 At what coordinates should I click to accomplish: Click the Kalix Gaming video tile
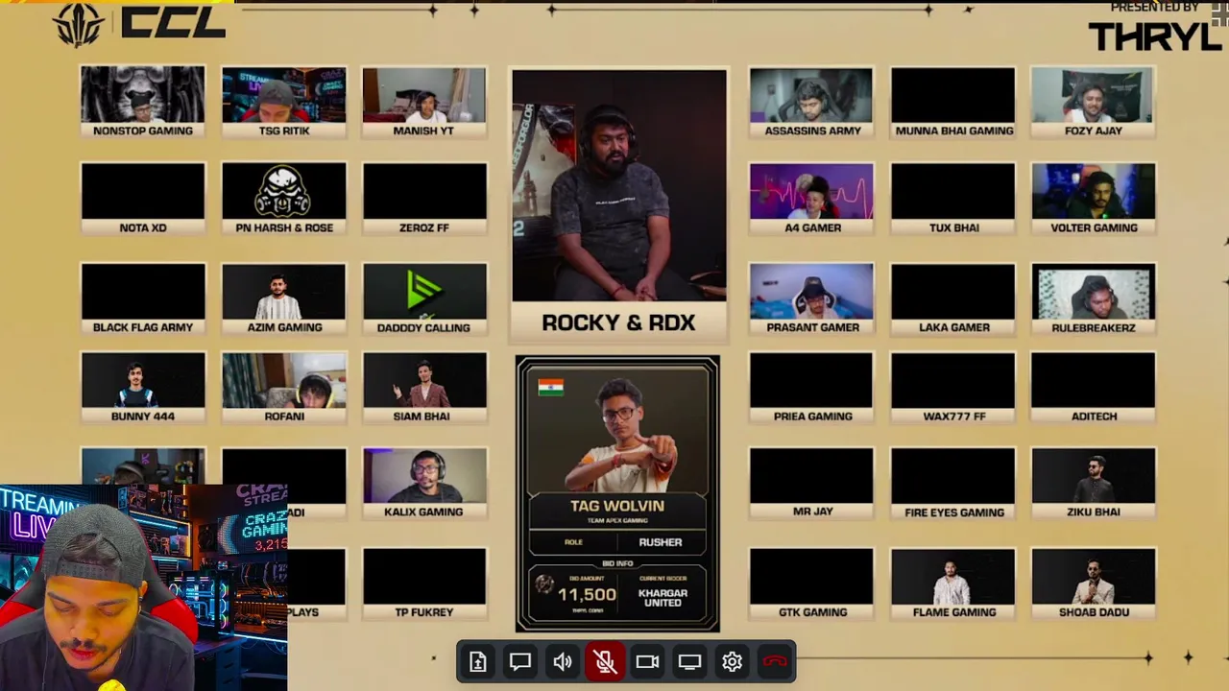pos(424,484)
